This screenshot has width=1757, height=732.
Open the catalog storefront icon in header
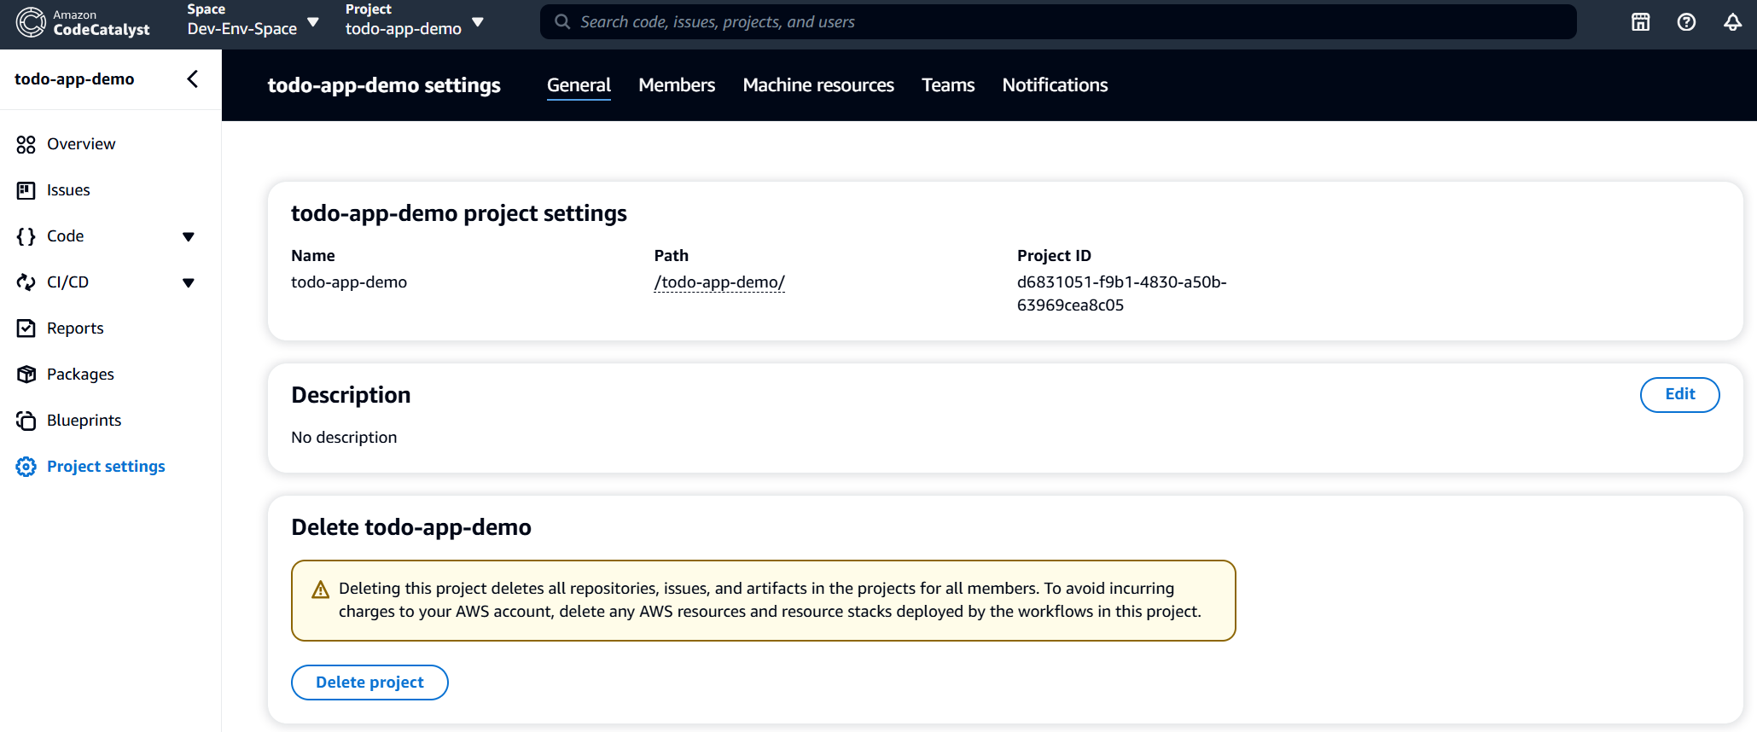click(x=1640, y=22)
